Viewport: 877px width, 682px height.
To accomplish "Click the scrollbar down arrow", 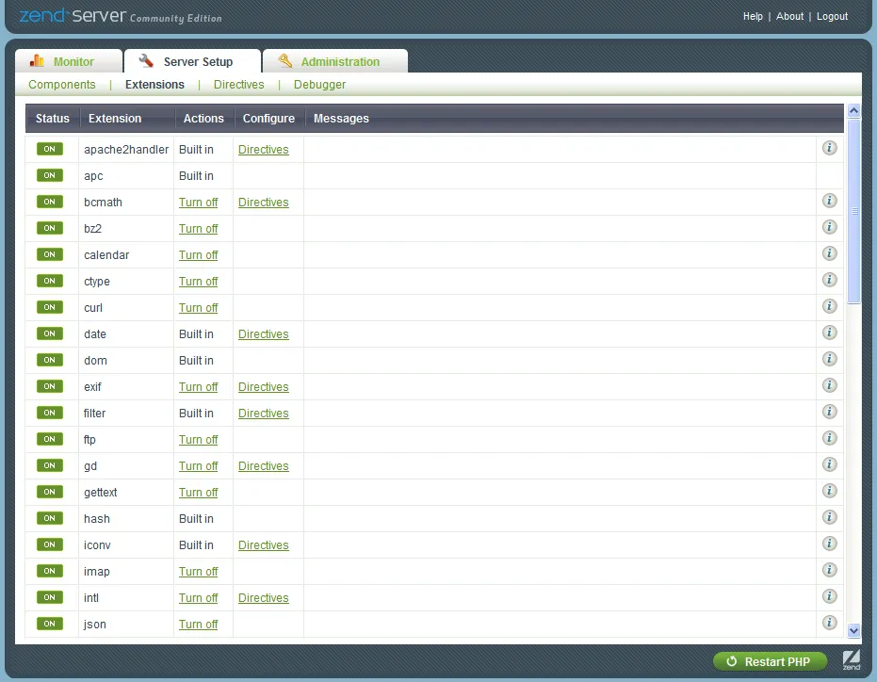I will coord(853,630).
